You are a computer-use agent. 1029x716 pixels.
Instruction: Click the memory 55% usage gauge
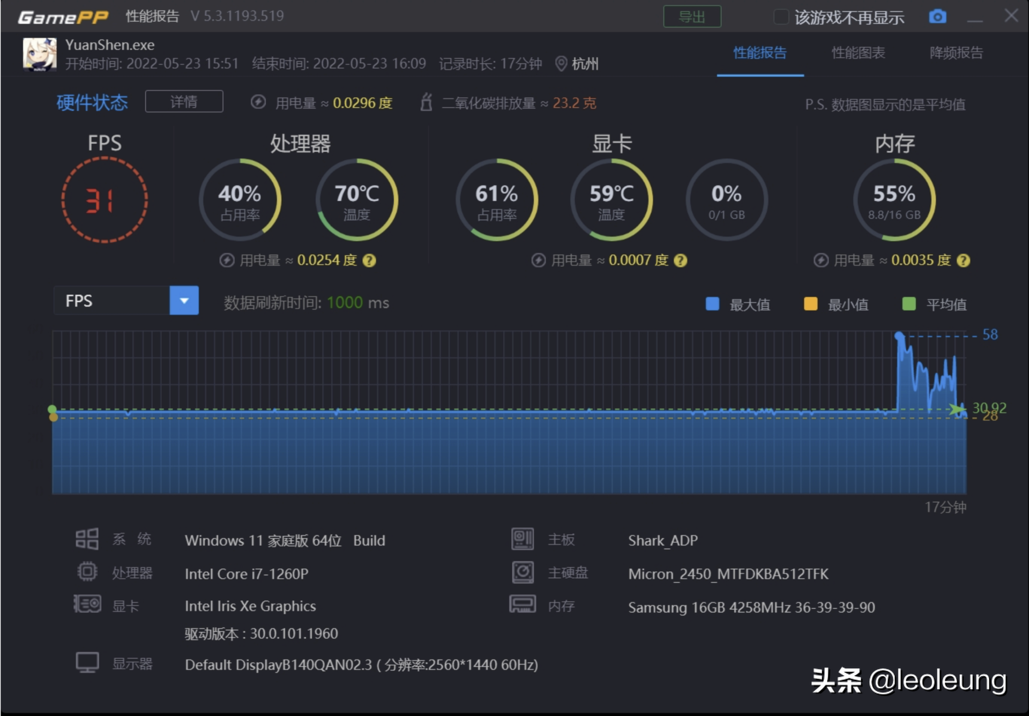[x=894, y=200]
